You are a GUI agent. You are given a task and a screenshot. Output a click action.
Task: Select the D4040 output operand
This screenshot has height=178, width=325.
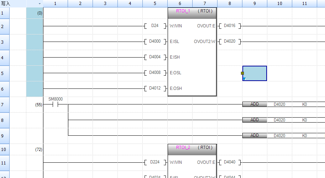coord(230,162)
